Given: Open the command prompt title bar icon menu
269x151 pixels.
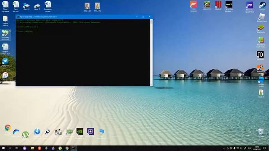Looking at the screenshot, I should 18,17.
